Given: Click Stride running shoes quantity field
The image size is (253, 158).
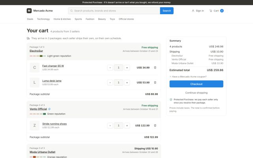Looking at the screenshot, I should tap(119, 126).
